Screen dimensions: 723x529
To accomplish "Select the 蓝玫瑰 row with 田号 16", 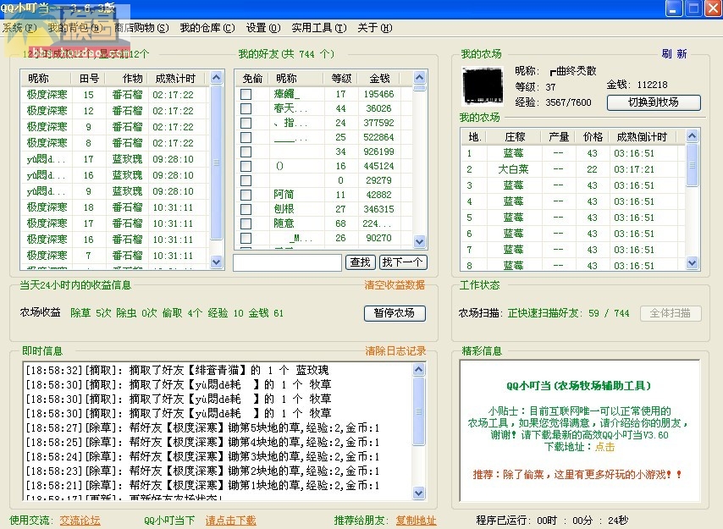I will pyautogui.click(x=115, y=175).
